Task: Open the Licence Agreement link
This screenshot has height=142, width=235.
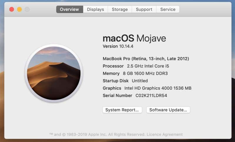Action: click(165, 134)
